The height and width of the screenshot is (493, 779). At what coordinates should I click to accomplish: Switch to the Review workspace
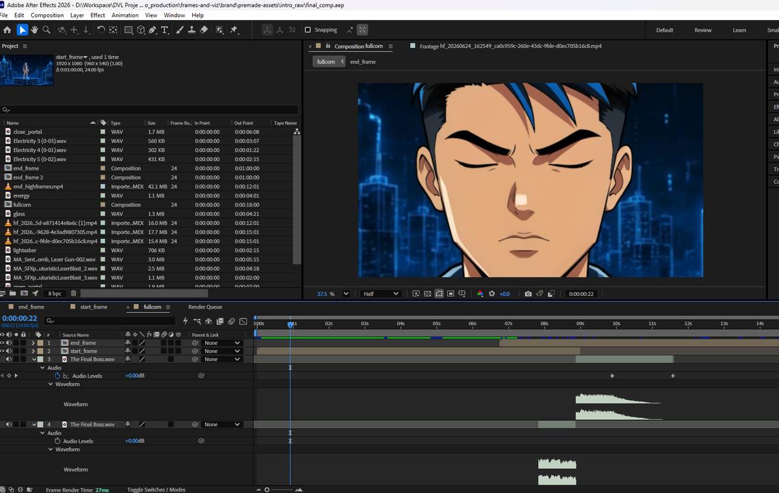coord(703,30)
